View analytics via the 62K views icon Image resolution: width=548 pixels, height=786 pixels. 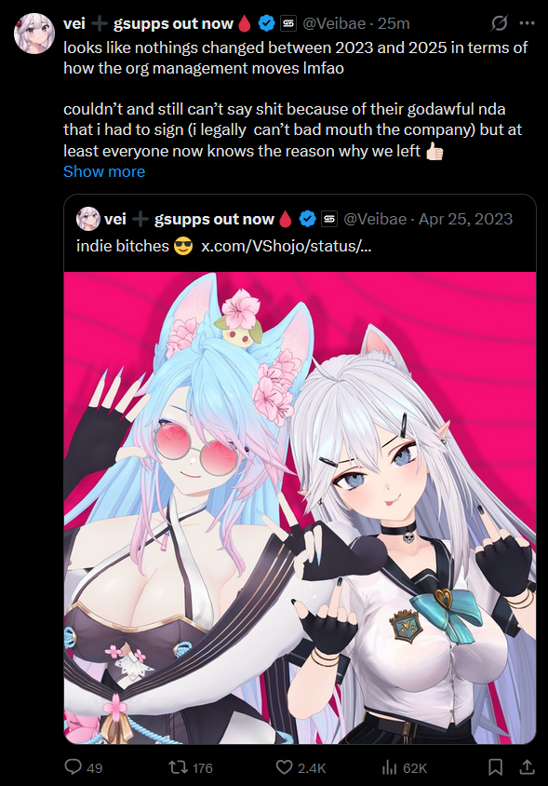coord(389,767)
